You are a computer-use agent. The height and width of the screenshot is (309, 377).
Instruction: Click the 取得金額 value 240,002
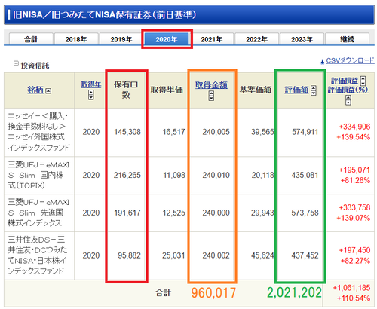tap(216, 255)
